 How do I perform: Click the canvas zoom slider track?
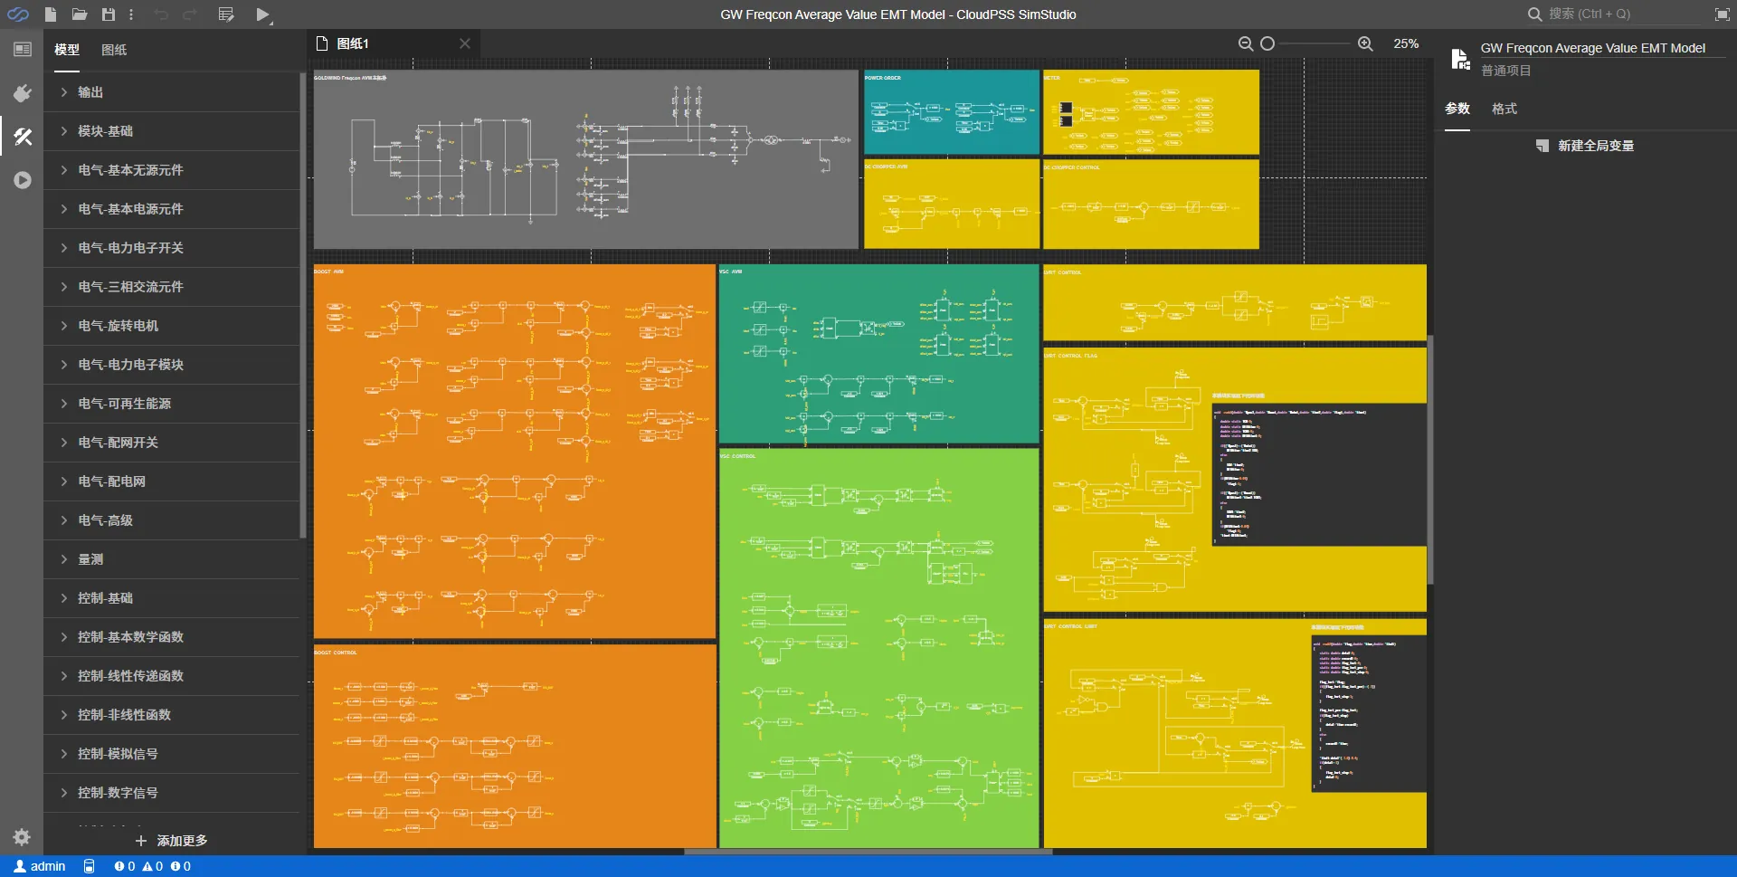(x=1314, y=43)
